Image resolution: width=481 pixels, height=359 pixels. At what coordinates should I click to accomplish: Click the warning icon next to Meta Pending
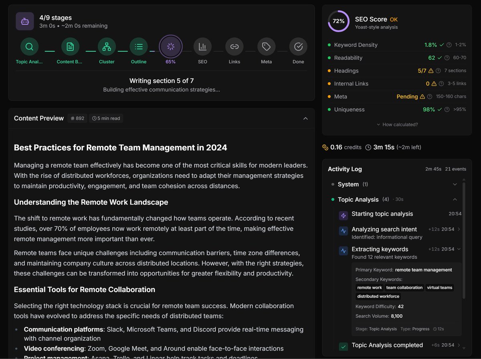click(x=422, y=96)
